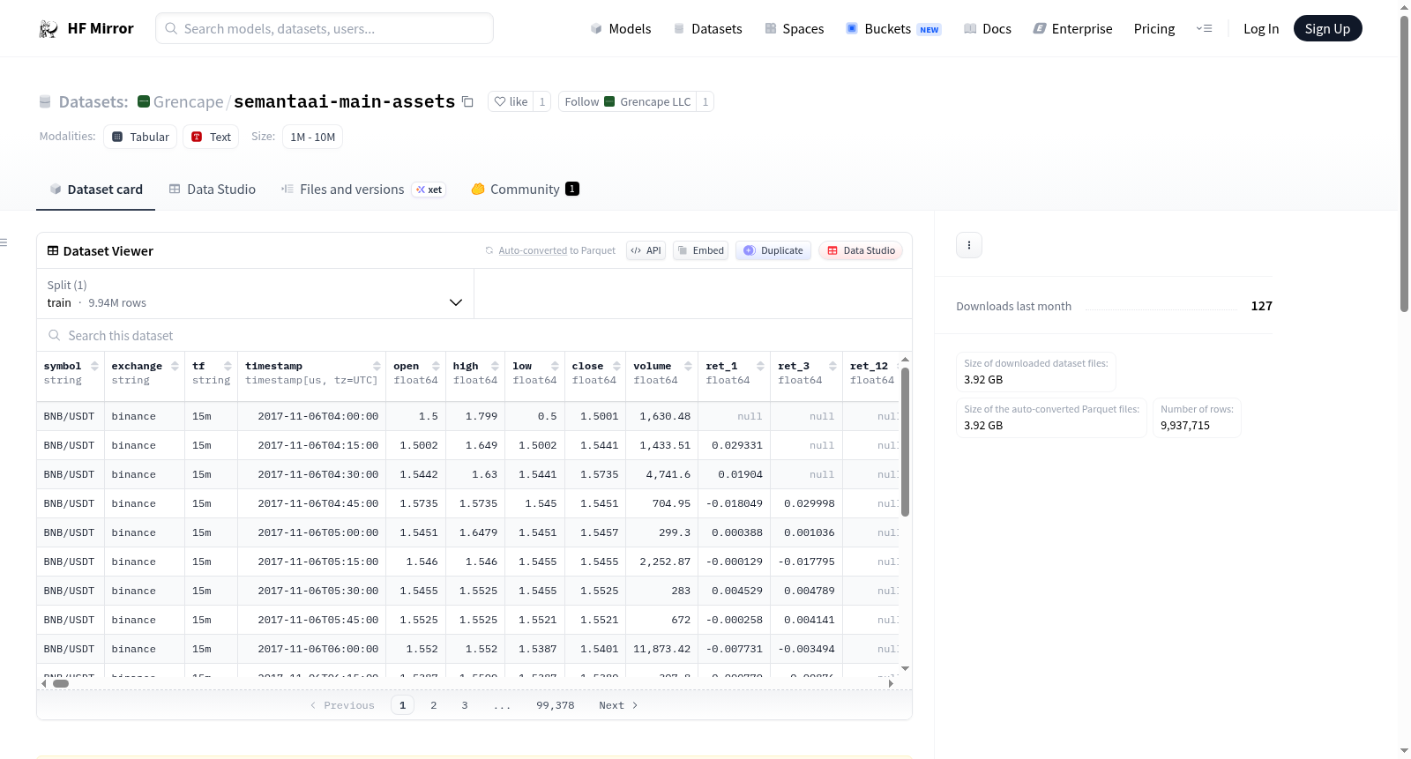Image resolution: width=1411 pixels, height=759 pixels.
Task: Click the 1M - 10M size tag
Action: [x=312, y=137]
